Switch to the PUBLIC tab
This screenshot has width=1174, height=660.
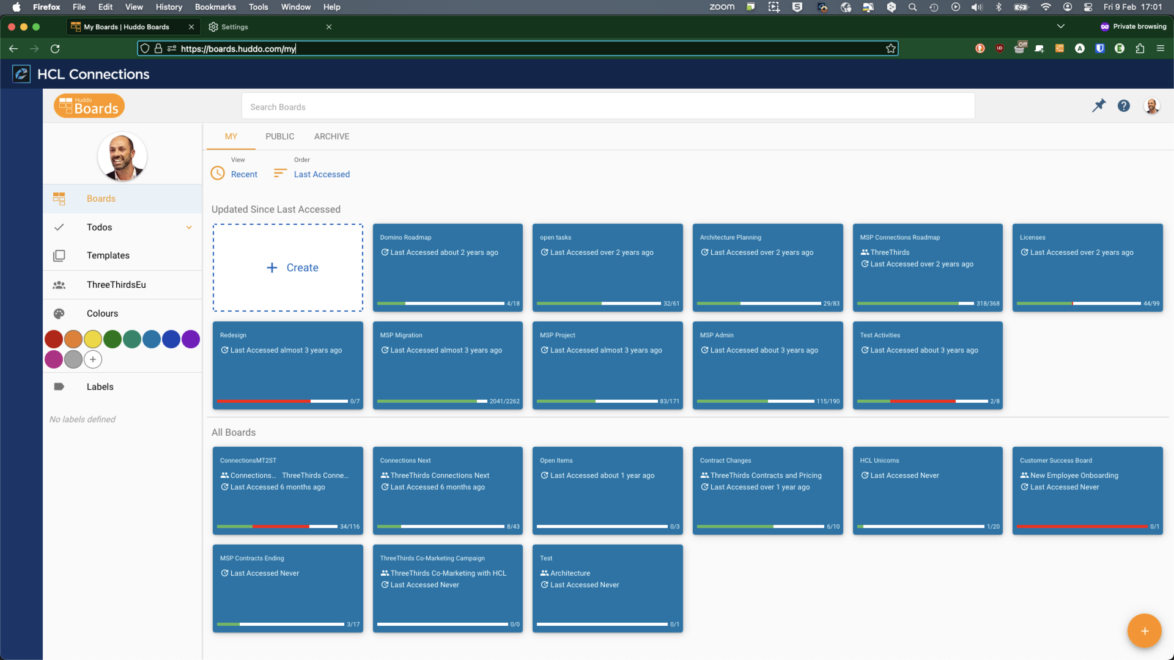tap(280, 136)
